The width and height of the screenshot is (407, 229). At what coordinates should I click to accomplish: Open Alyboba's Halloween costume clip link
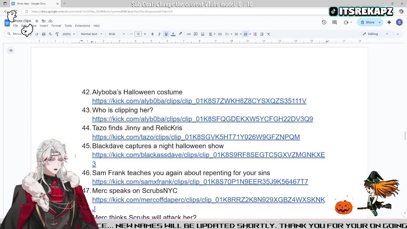tap(199, 101)
